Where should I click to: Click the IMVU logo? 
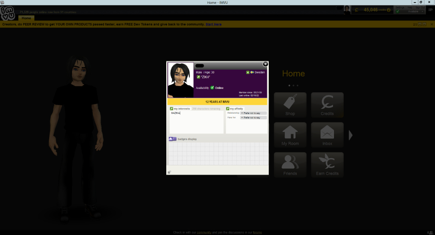pyautogui.click(x=7, y=13)
